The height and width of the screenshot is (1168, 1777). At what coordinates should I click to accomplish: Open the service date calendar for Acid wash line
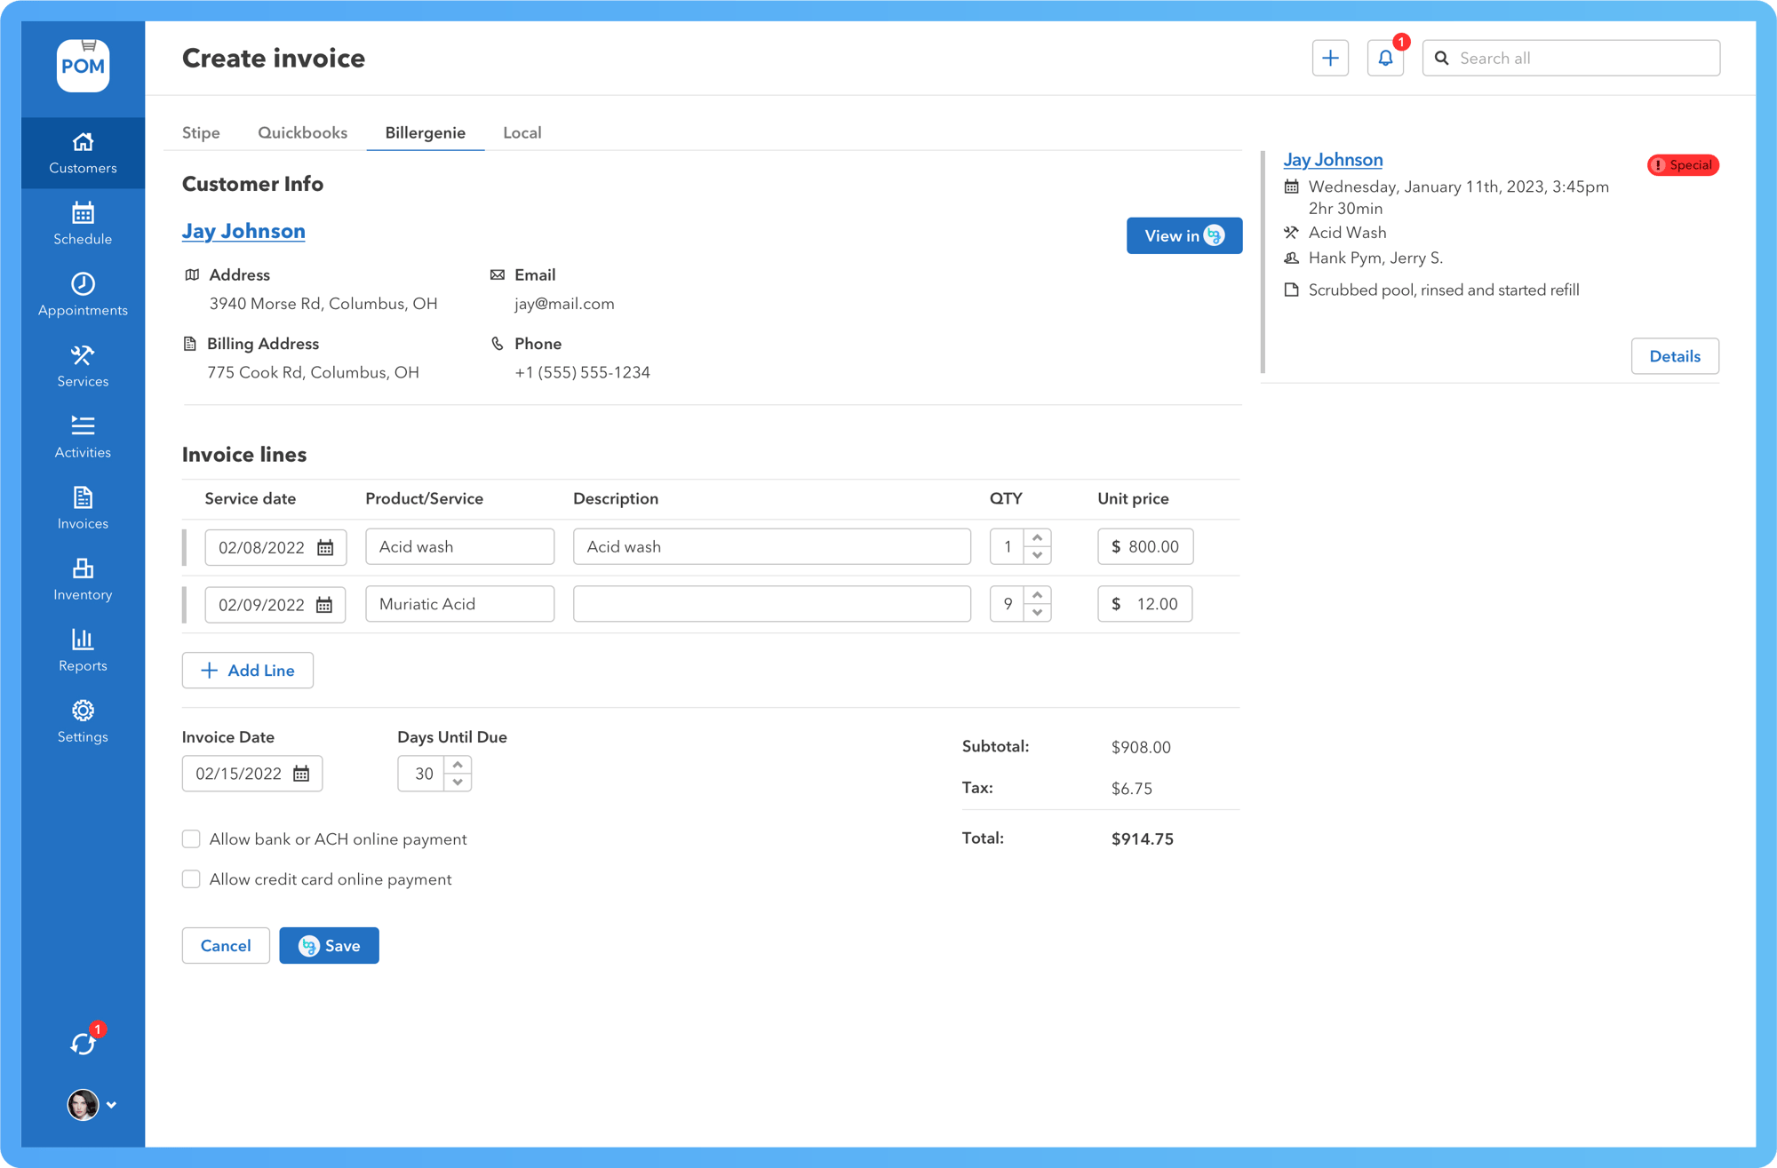pos(326,547)
